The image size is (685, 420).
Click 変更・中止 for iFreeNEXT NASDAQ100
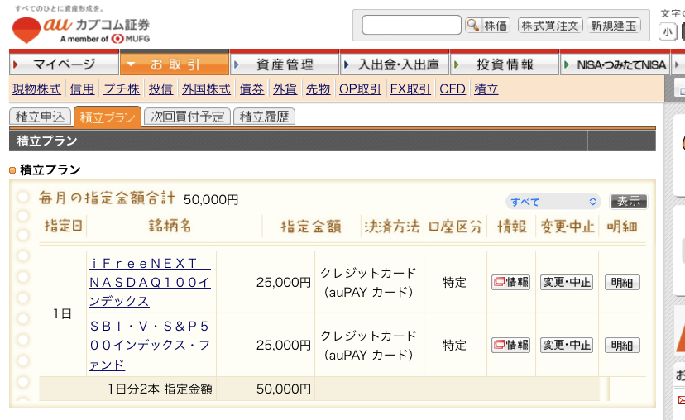click(567, 283)
